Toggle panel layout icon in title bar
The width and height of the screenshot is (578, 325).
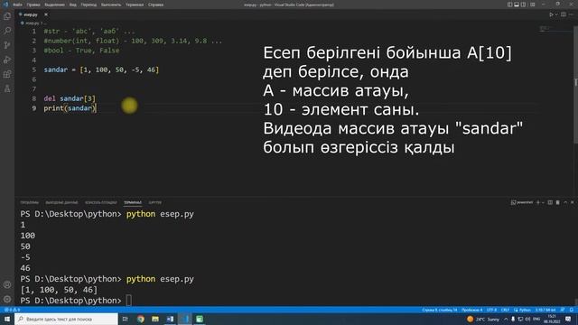click(x=517, y=5)
